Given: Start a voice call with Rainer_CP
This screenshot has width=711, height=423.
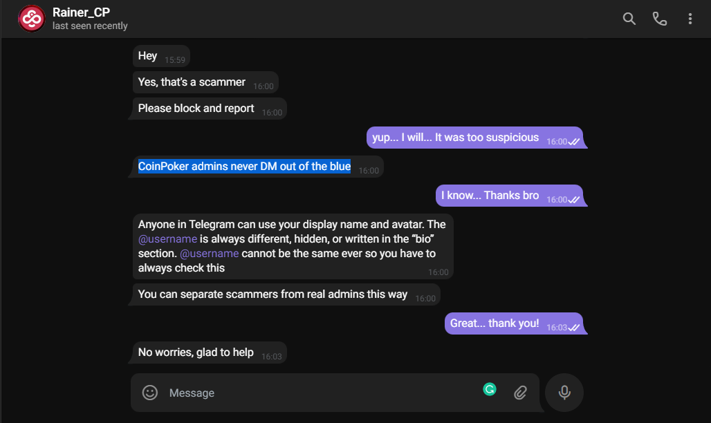Looking at the screenshot, I should [659, 19].
